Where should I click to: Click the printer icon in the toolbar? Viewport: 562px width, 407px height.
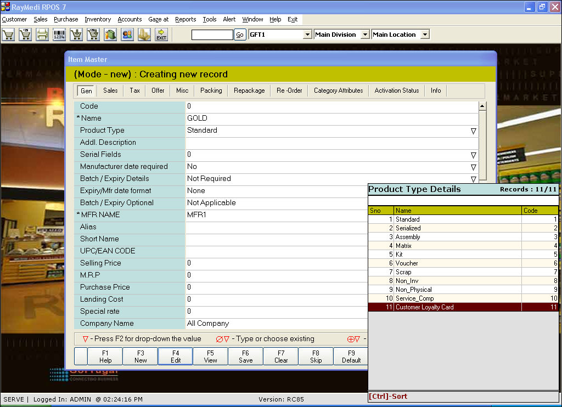pos(42,35)
